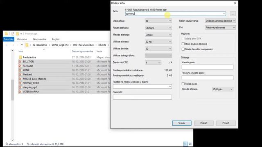Viewport: 262px width, 147px height.
Task: Open the Velikost slovarja 32 KB dropdown
Action: 158,42
